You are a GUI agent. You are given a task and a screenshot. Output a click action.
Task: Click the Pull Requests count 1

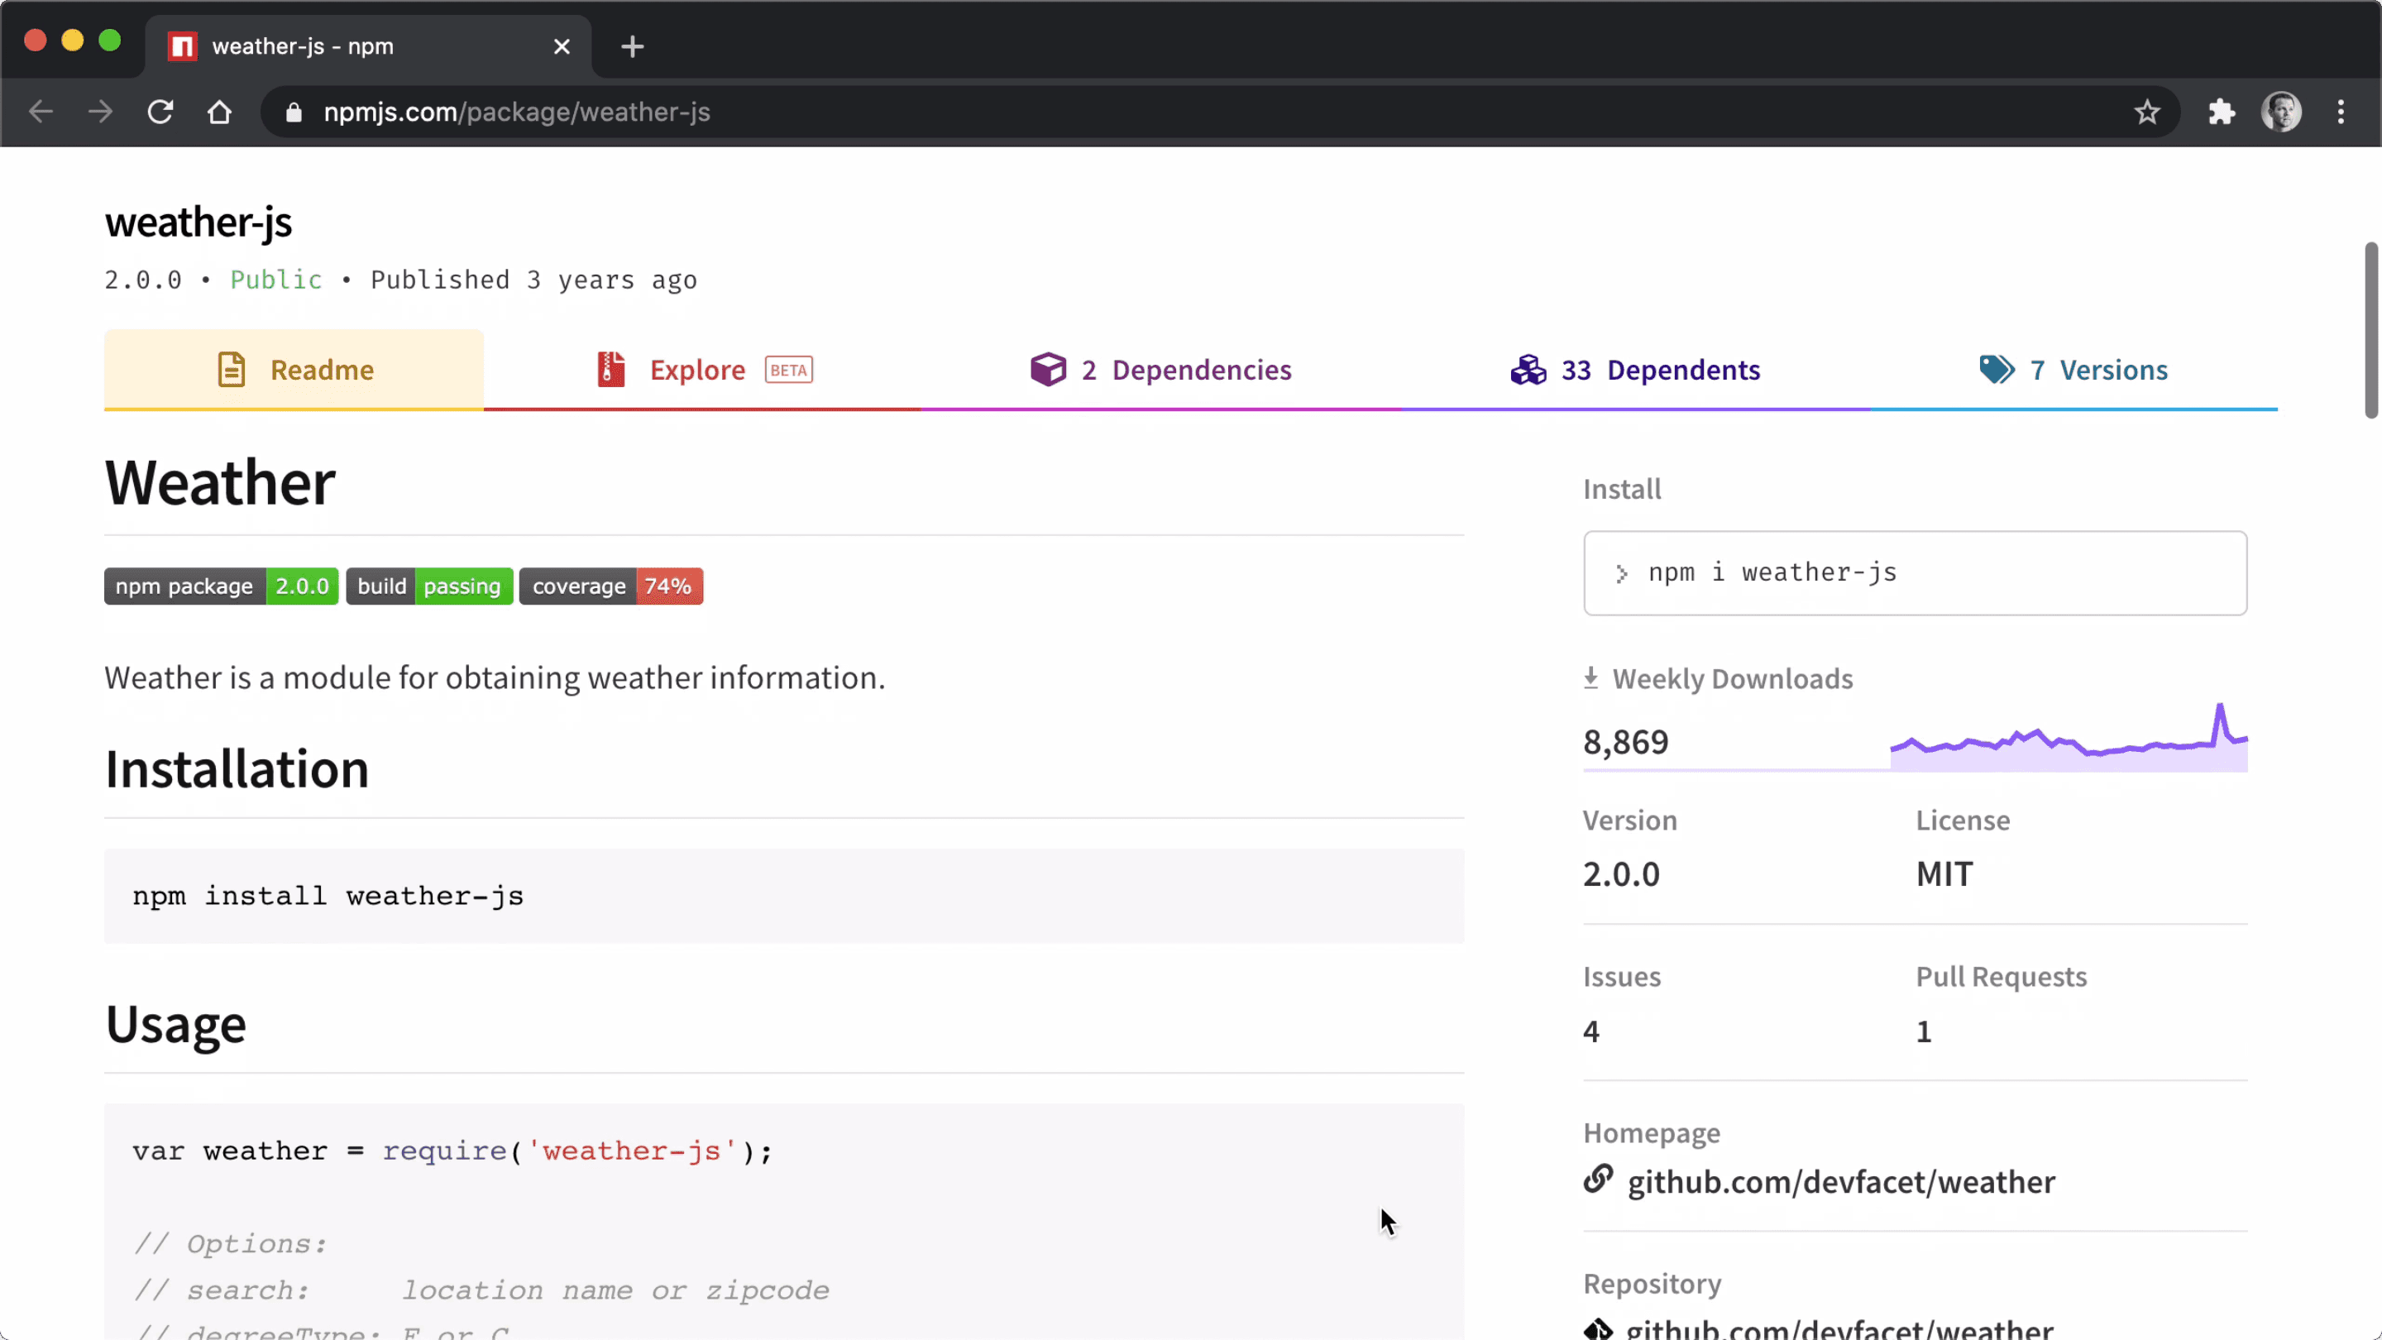[x=1923, y=1031]
